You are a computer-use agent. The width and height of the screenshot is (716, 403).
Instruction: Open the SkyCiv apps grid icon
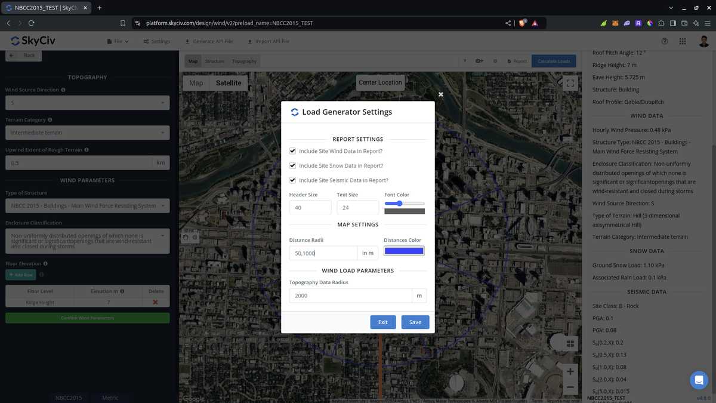coord(683,41)
